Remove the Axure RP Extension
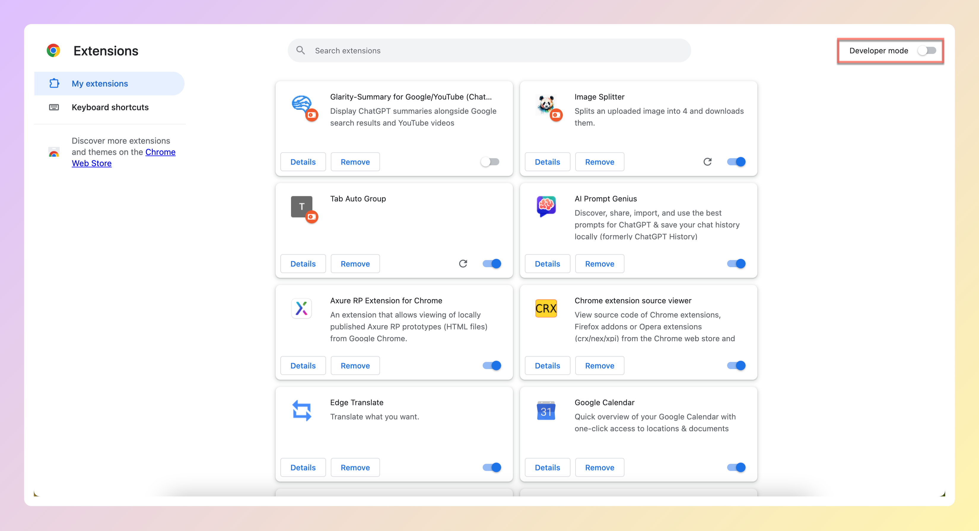This screenshot has height=531, width=979. (x=355, y=365)
